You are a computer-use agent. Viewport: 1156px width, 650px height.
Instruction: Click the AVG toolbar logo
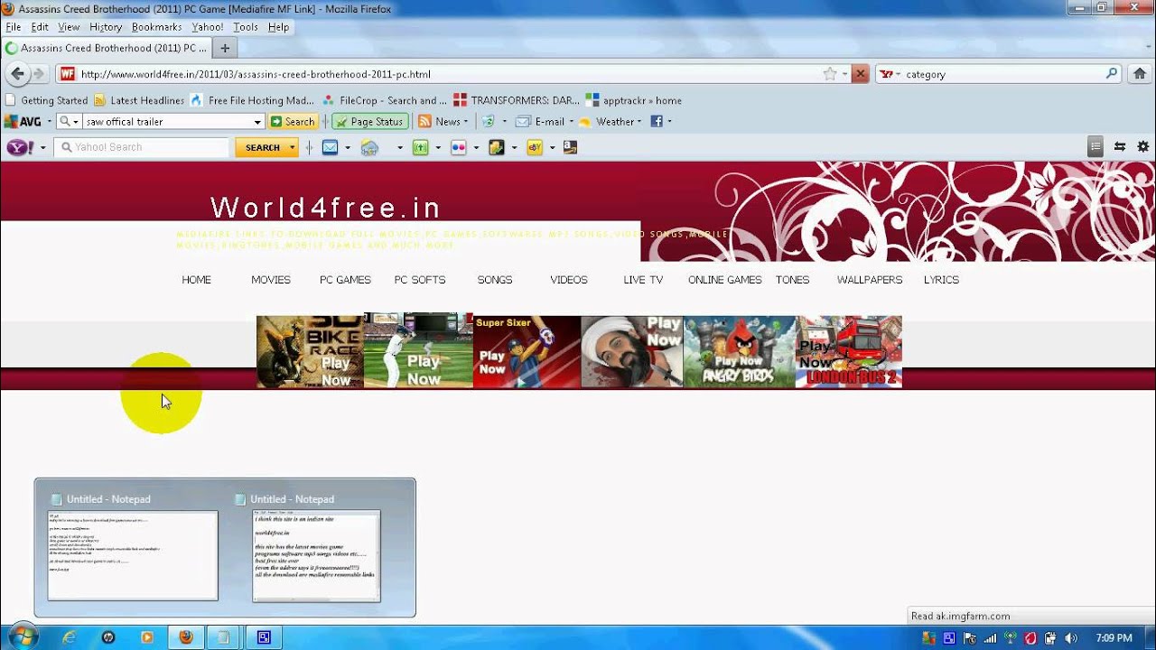point(23,121)
